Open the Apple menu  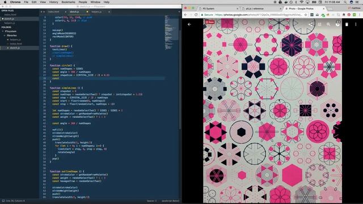[5, 2]
